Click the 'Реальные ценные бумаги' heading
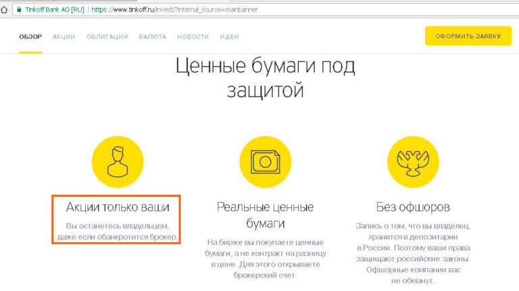This screenshot has width=519, height=291. click(x=265, y=215)
